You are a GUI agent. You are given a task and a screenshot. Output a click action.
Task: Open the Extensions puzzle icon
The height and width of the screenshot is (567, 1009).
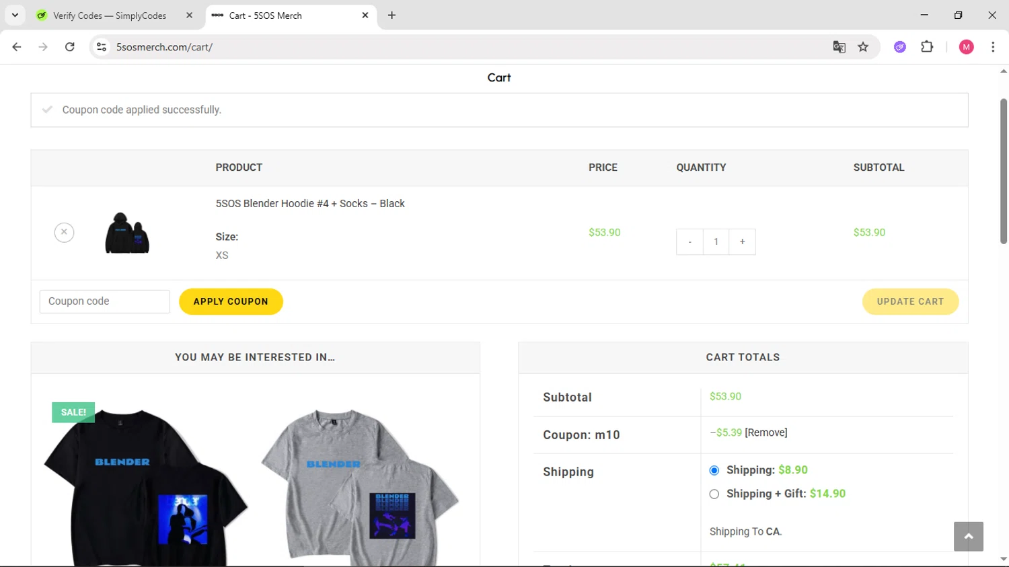click(927, 47)
